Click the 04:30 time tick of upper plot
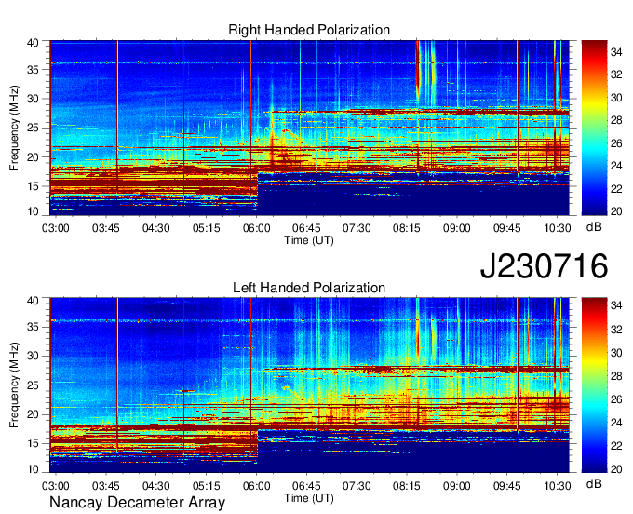The width and height of the screenshot is (633, 514). pyautogui.click(x=155, y=228)
